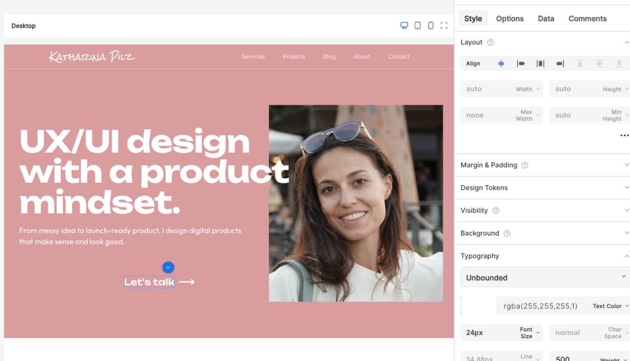This screenshot has width=630, height=361.
Task: Expand the Margin & Padding section
Action: pos(545,165)
